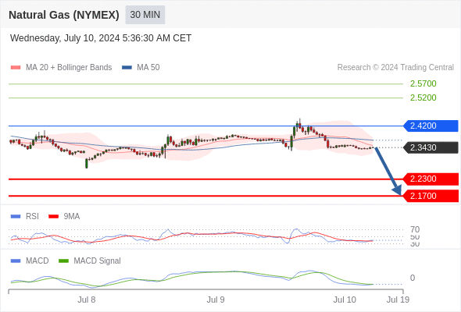Click the red 2.1700 support price tag
The width and height of the screenshot is (461, 312).
(x=431, y=196)
